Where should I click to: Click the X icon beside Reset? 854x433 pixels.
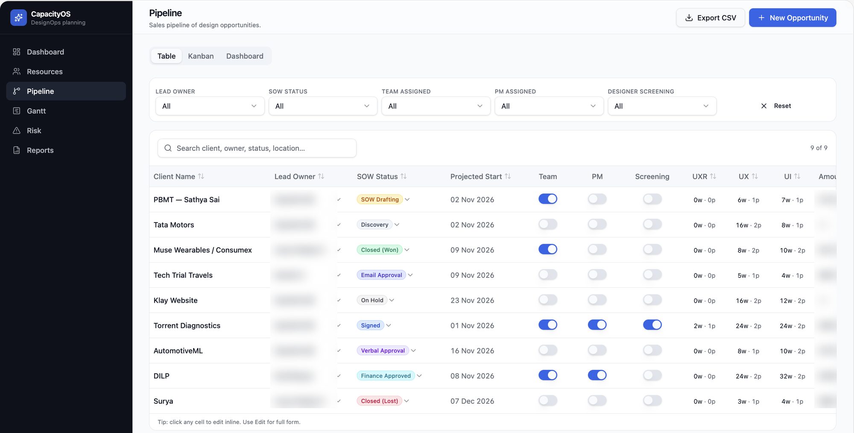click(764, 106)
